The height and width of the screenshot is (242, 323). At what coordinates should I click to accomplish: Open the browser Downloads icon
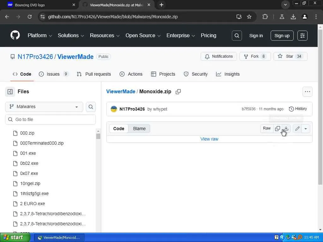pyautogui.click(x=293, y=17)
